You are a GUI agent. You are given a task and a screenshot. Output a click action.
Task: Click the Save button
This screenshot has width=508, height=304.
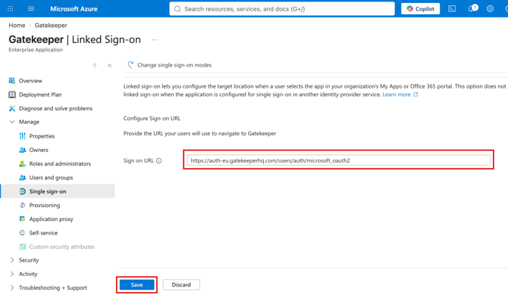click(136, 285)
